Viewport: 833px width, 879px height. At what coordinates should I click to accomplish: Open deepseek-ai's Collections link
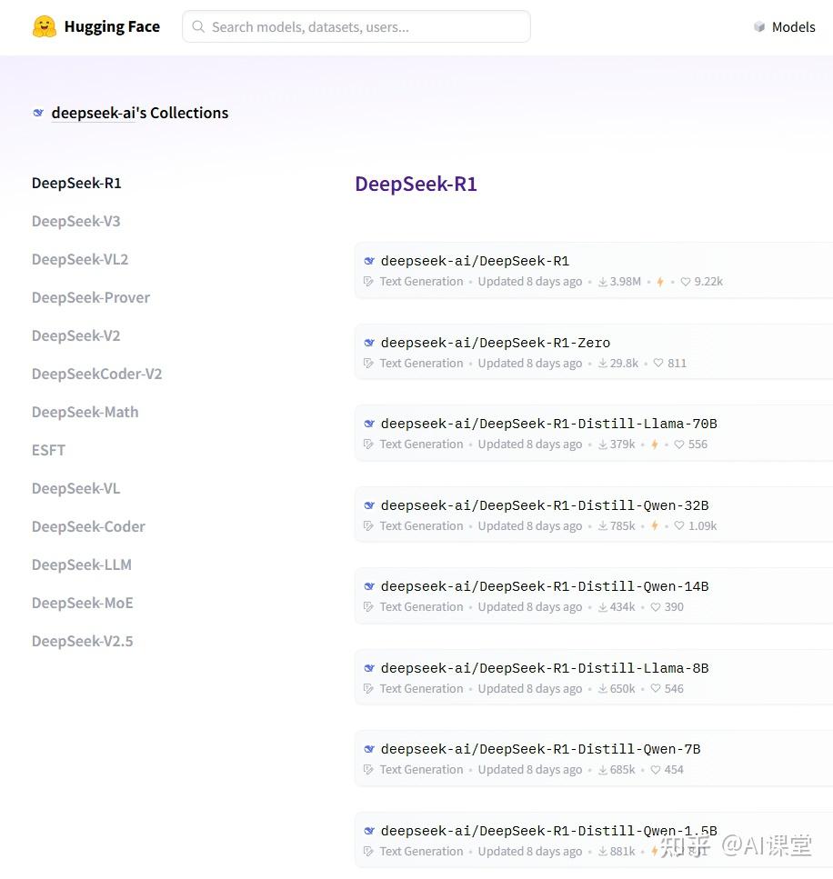(x=140, y=112)
